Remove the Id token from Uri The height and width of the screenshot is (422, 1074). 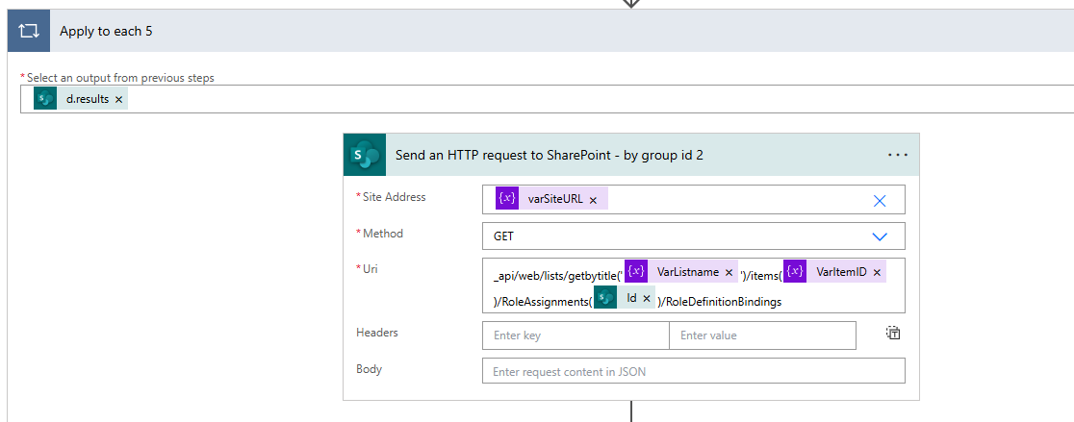(x=646, y=299)
